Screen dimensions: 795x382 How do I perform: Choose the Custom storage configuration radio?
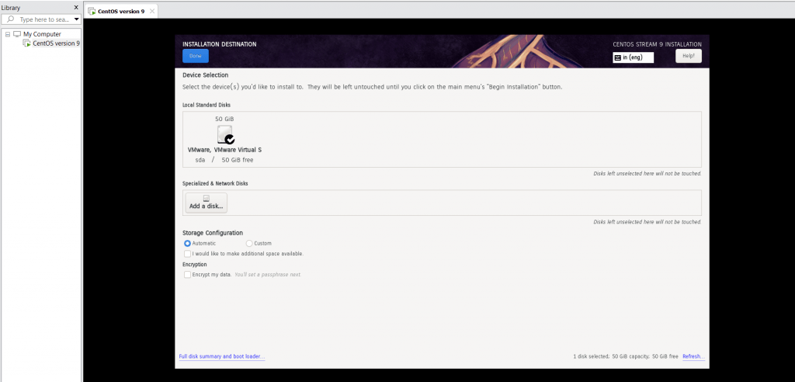249,244
